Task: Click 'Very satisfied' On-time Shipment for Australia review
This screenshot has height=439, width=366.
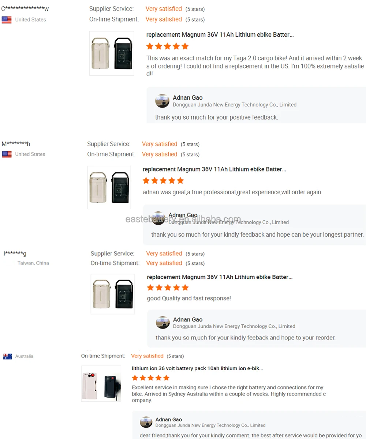Action: (147, 356)
